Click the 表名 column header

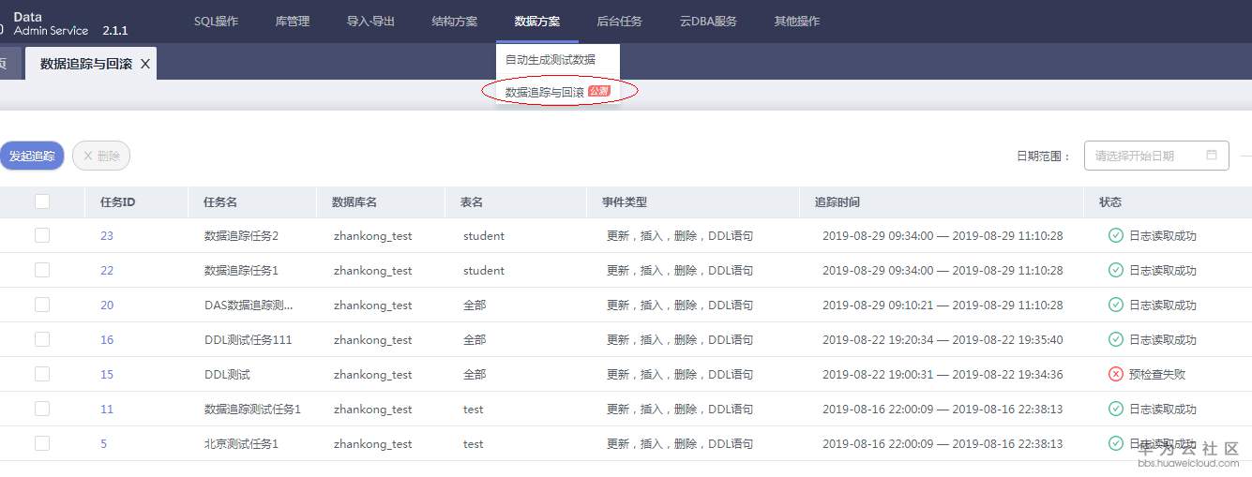point(472,202)
